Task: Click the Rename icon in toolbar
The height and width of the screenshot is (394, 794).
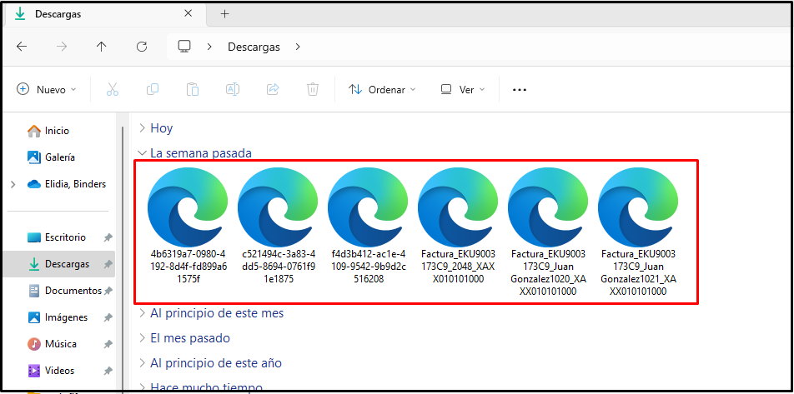Action: point(233,89)
